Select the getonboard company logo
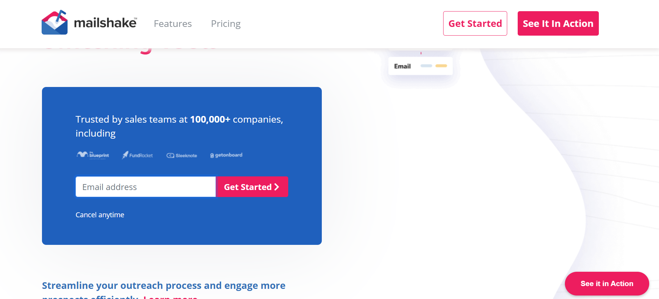This screenshot has width=659, height=299. coord(226,155)
